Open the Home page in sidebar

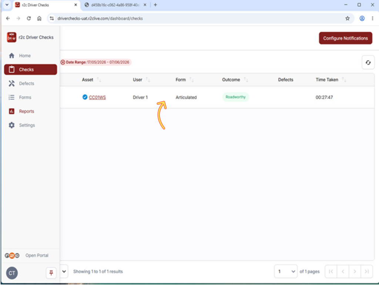click(25, 56)
